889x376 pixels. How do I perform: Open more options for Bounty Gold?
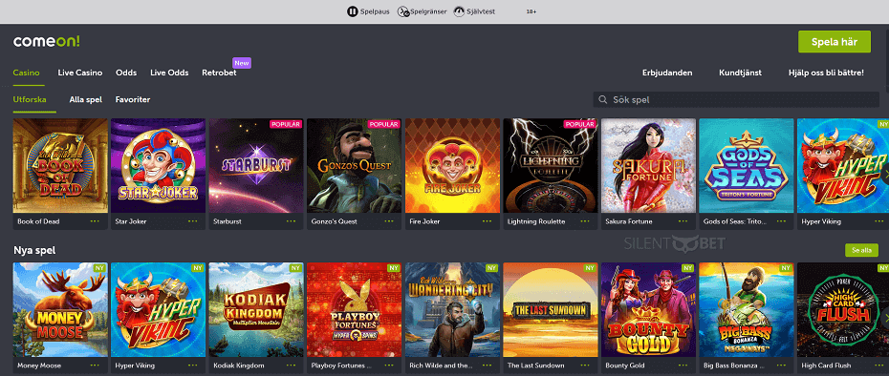pyautogui.click(x=683, y=366)
